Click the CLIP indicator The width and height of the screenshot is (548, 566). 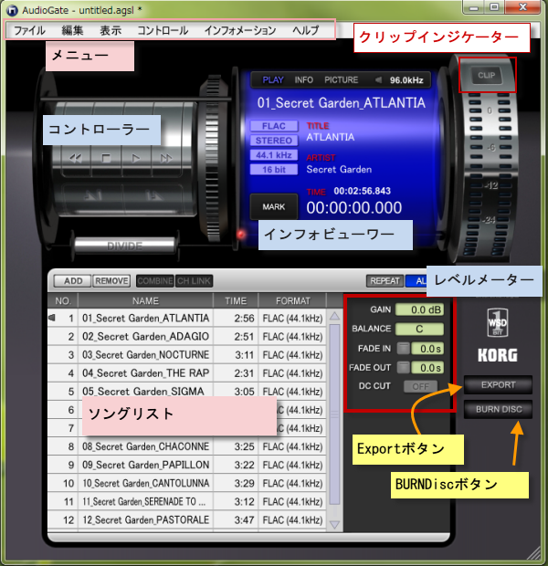click(487, 75)
